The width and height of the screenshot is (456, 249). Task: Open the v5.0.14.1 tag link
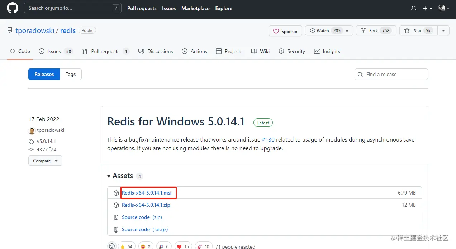pyautogui.click(x=46, y=141)
